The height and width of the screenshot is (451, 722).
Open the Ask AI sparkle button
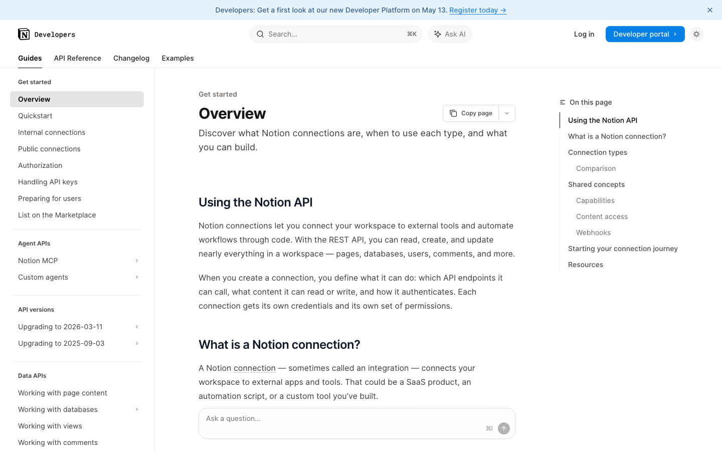pos(450,34)
